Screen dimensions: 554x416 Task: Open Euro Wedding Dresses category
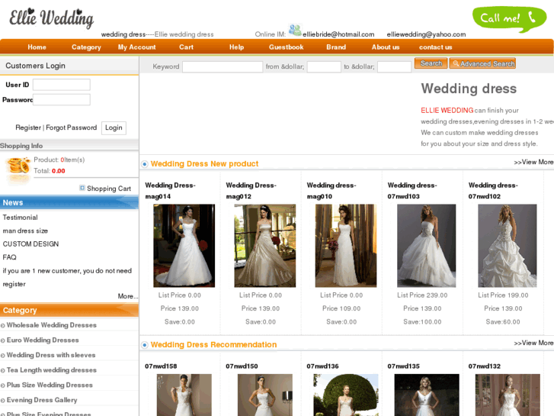coord(43,340)
